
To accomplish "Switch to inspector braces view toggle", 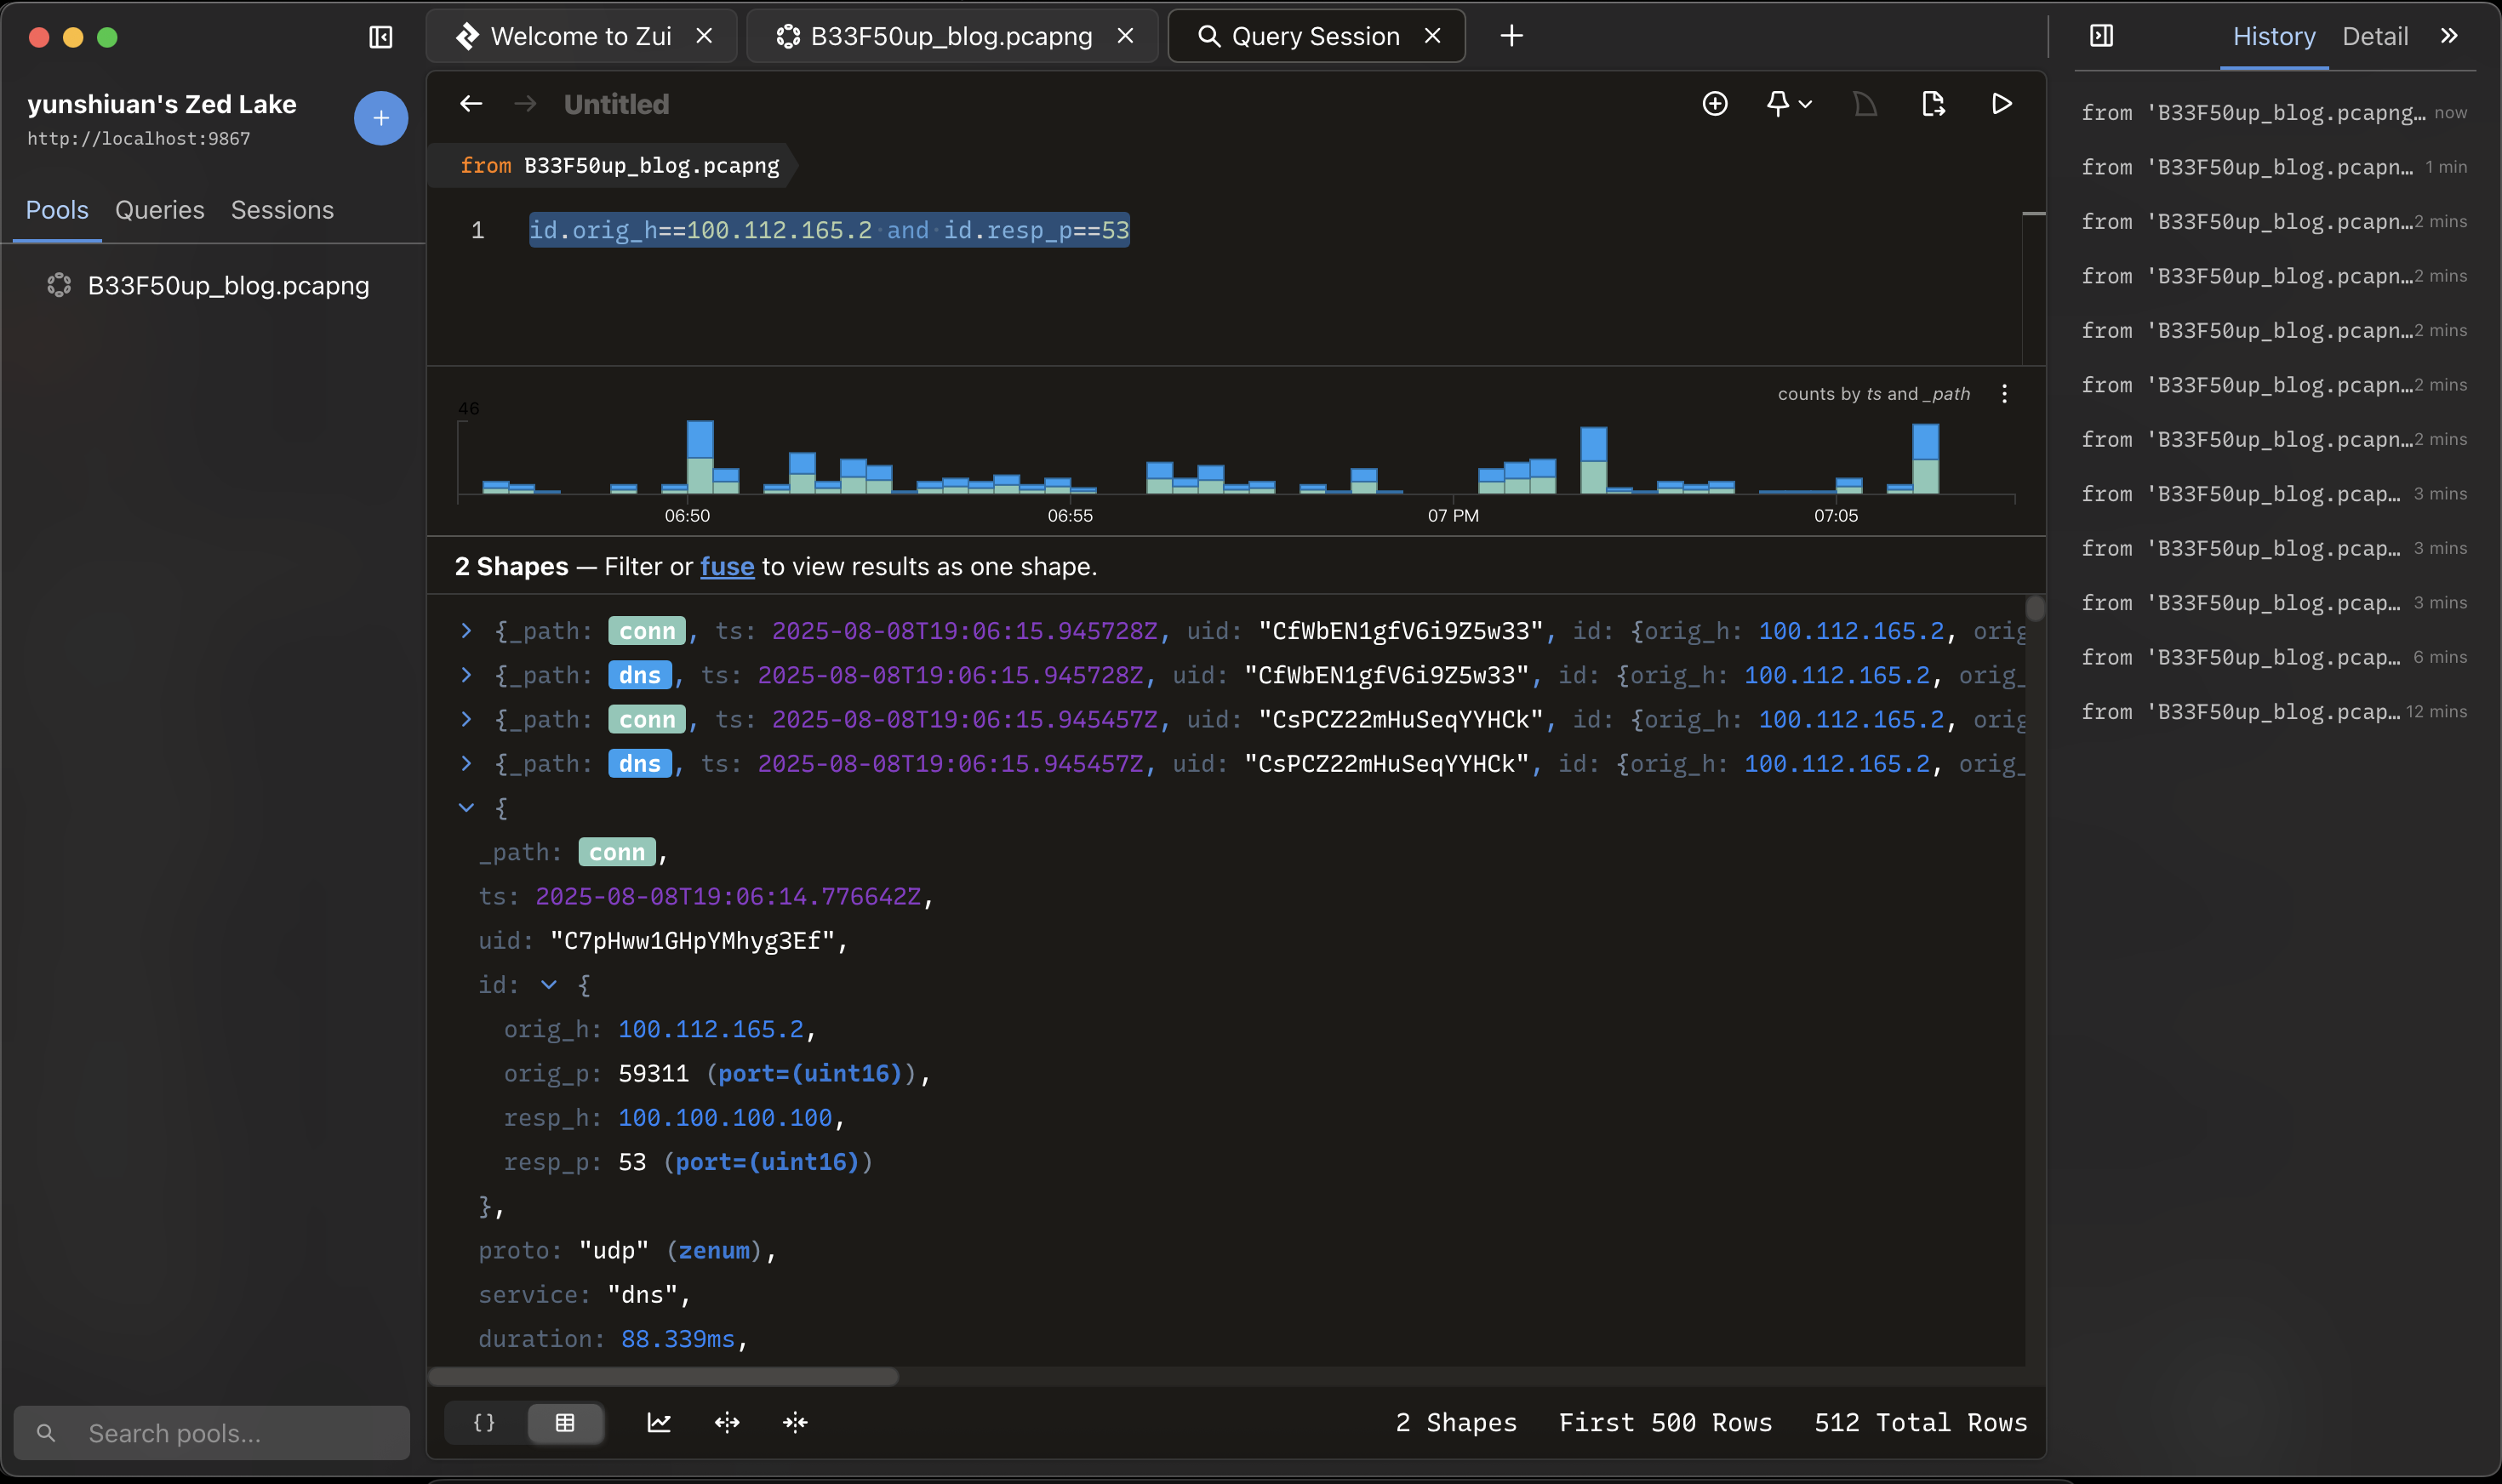I will click(x=484, y=1422).
